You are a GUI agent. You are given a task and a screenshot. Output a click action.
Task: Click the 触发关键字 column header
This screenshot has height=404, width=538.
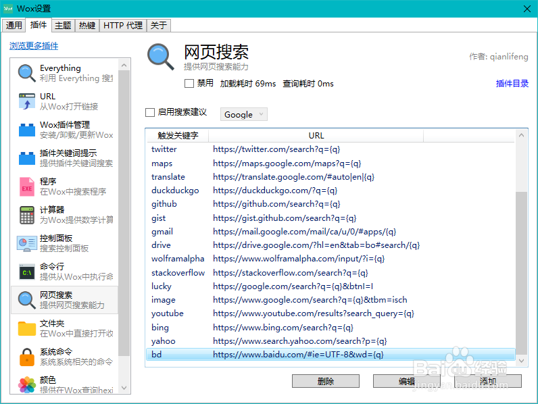pyautogui.click(x=178, y=136)
